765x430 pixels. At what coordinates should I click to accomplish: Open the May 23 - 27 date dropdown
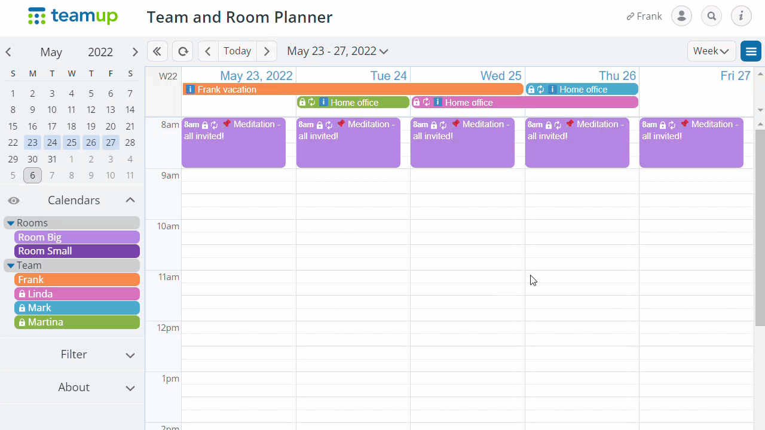point(337,51)
